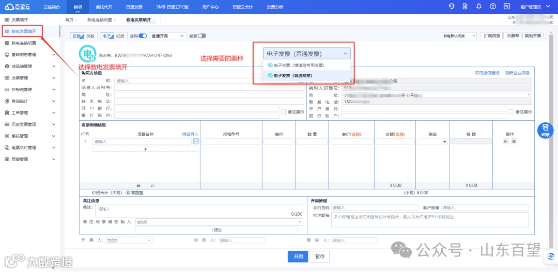Image resolution: width=558 pixels, height=272 pixels.
Task: Click the switch-tenant icon in header
Action: (x=507, y=6)
